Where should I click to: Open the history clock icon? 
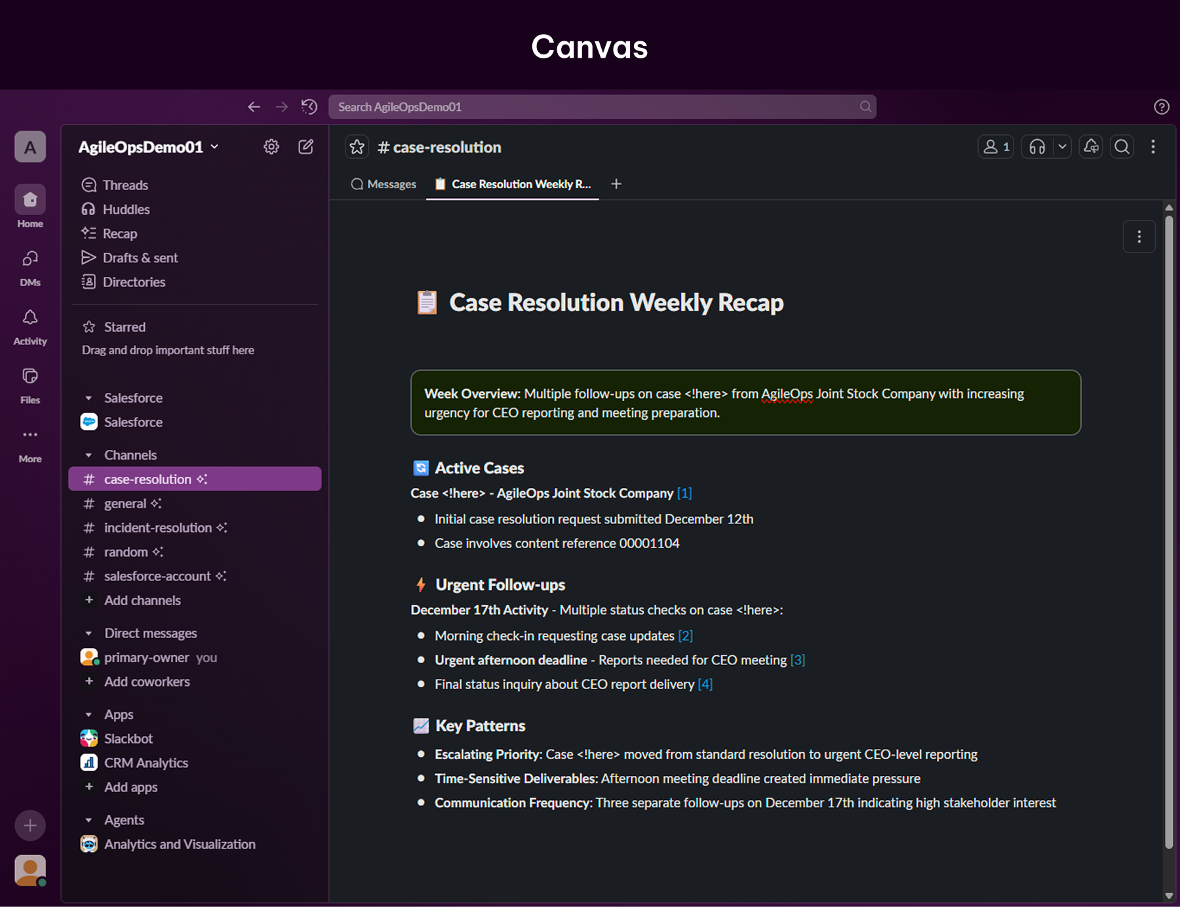click(309, 106)
